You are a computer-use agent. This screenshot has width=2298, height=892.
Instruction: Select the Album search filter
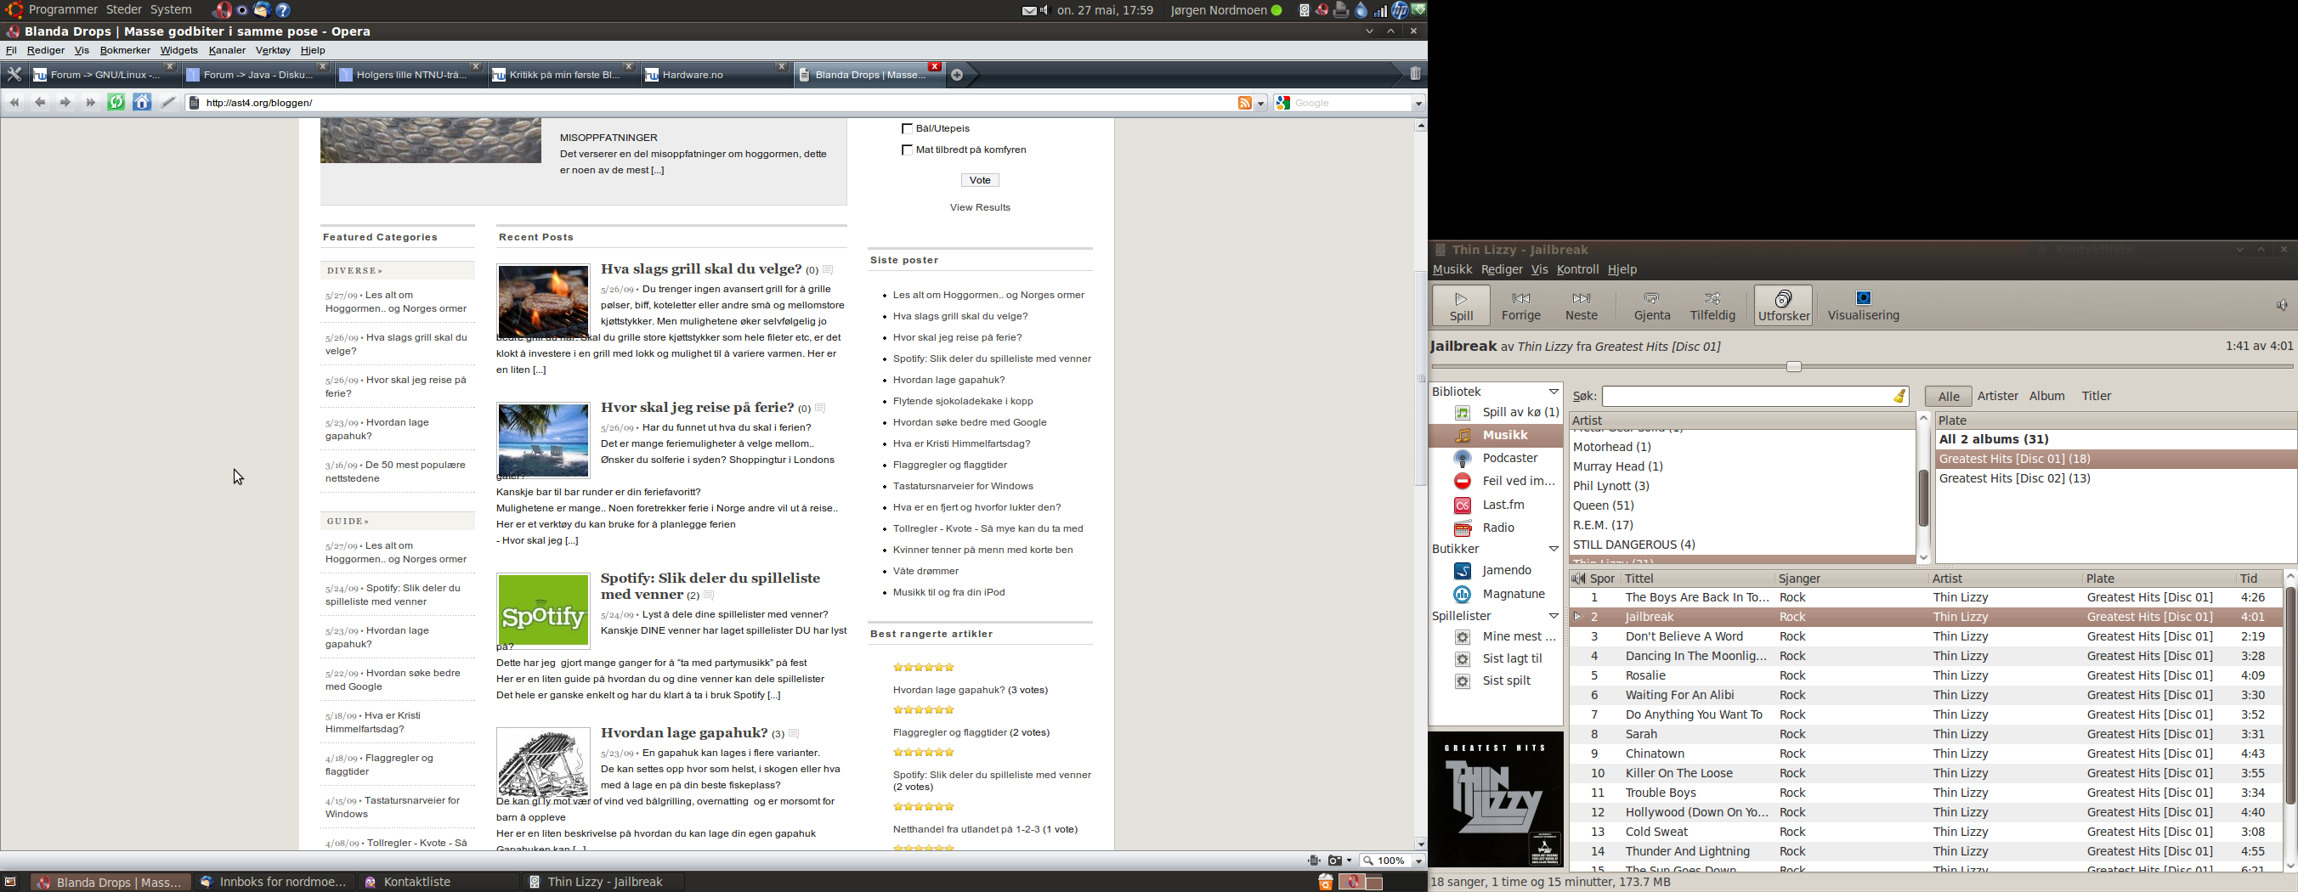(2047, 397)
